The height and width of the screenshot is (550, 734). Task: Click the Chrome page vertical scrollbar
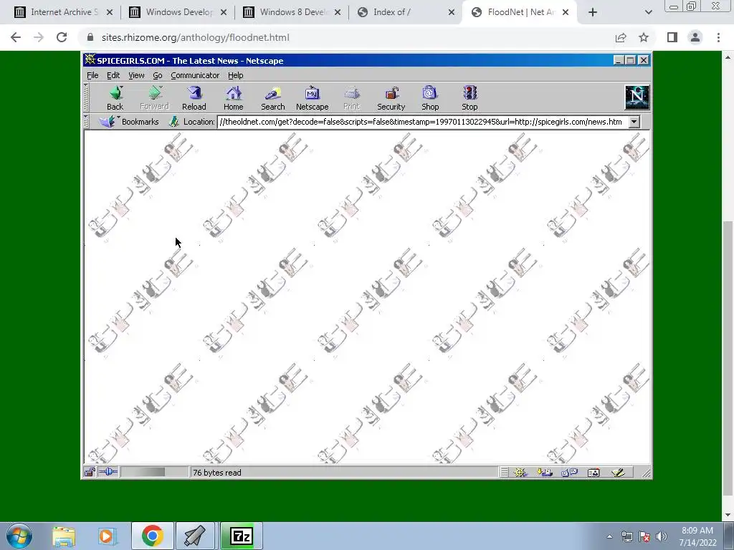pos(728,359)
